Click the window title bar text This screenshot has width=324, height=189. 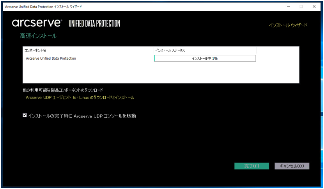click(43, 7)
